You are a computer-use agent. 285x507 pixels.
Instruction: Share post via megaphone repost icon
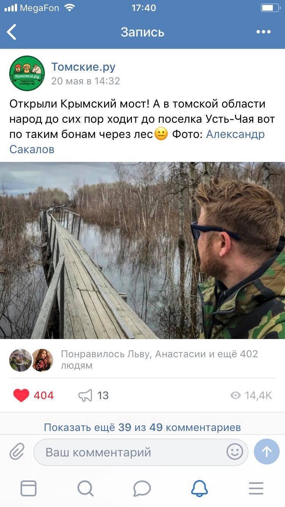click(85, 396)
